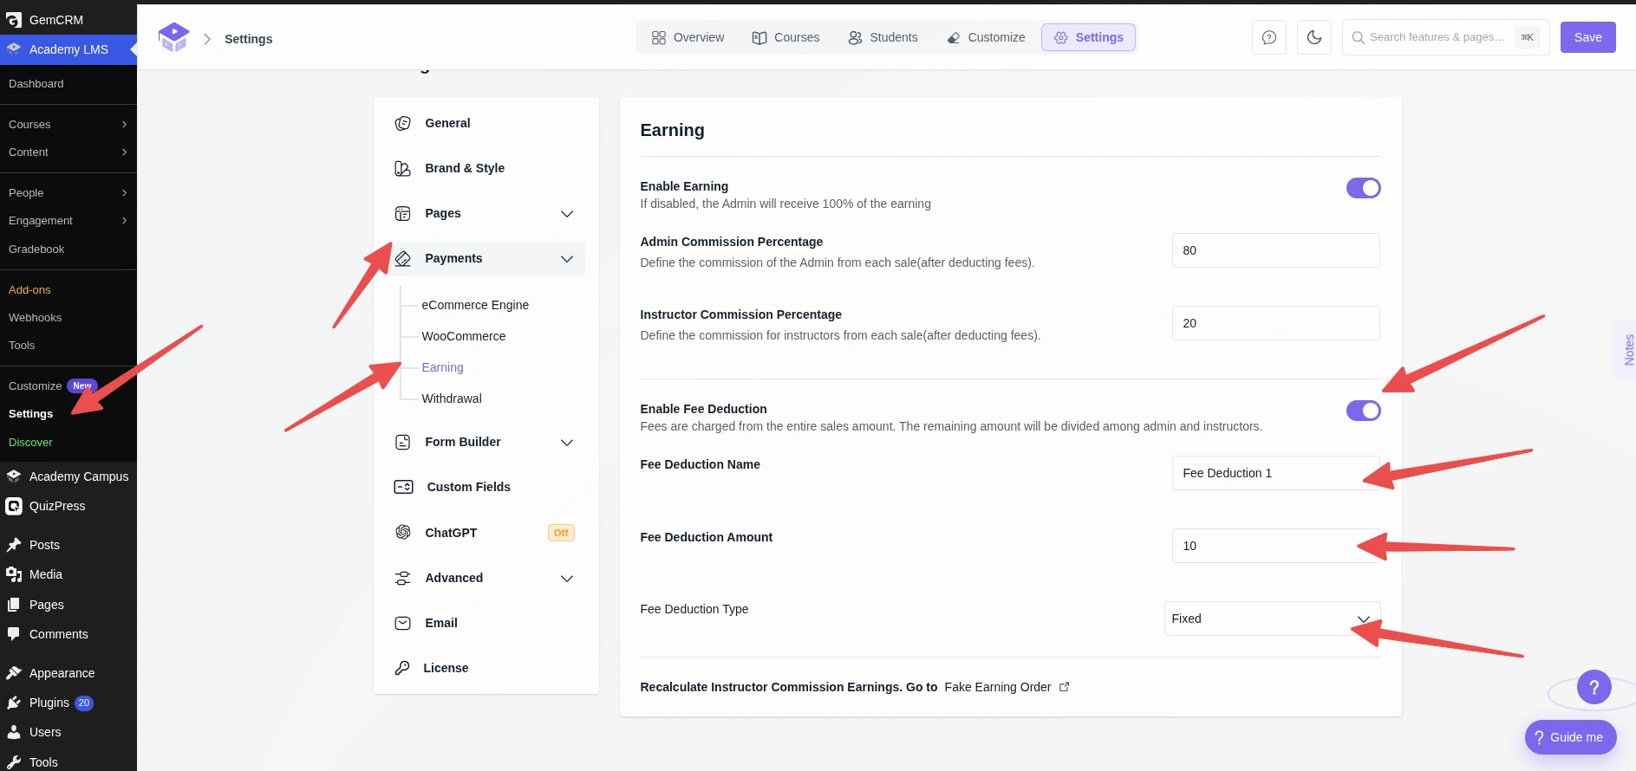Image resolution: width=1636 pixels, height=771 pixels.
Task: Click the Email envelope icon
Action: pyautogui.click(x=403, y=623)
